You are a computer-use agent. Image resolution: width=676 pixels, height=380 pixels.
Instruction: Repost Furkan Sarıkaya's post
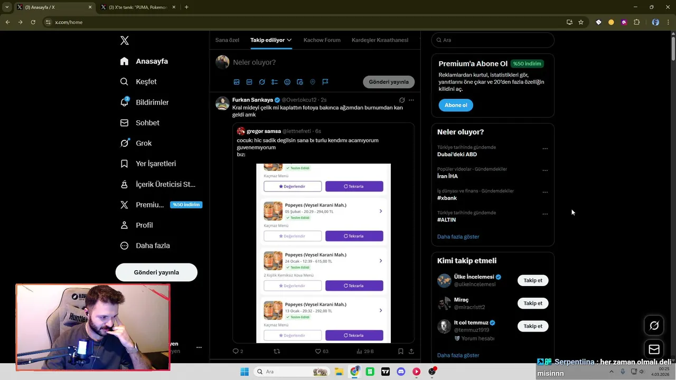[277, 351]
